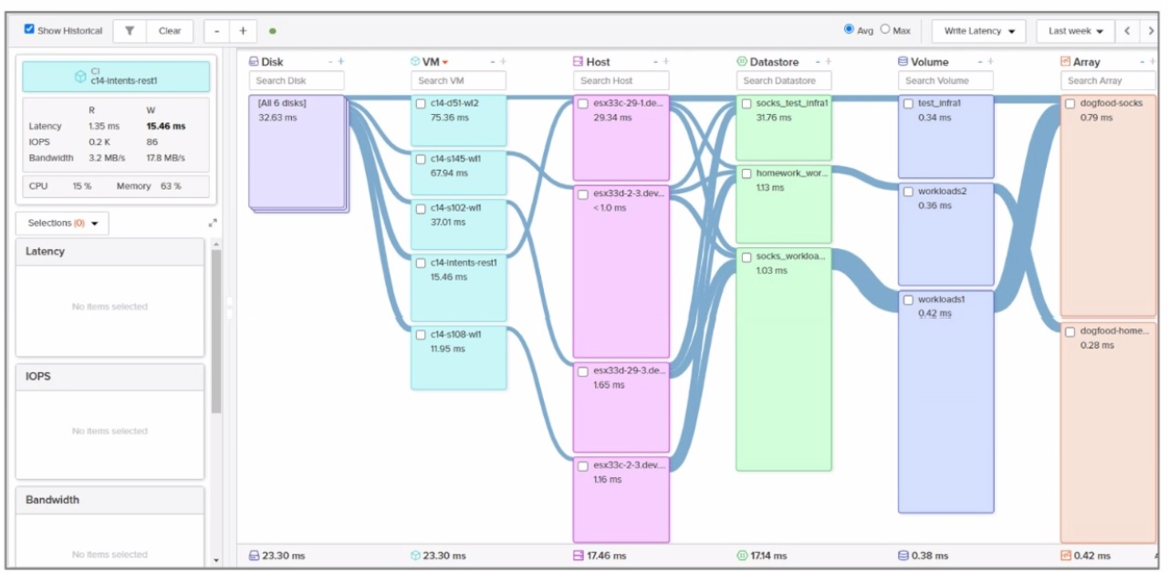Click the IOPS panel header
Viewport: 1169px width, 573px height.
(110, 377)
